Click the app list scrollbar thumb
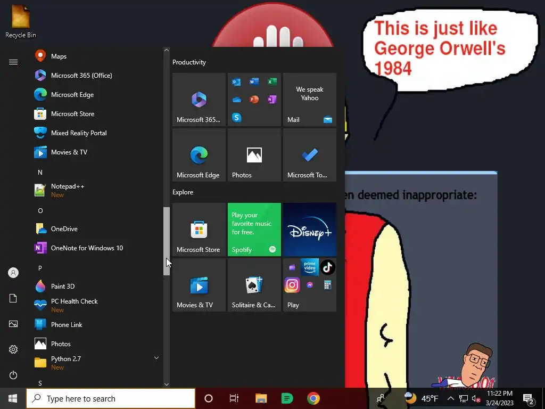Image resolution: width=545 pixels, height=409 pixels. (167, 241)
